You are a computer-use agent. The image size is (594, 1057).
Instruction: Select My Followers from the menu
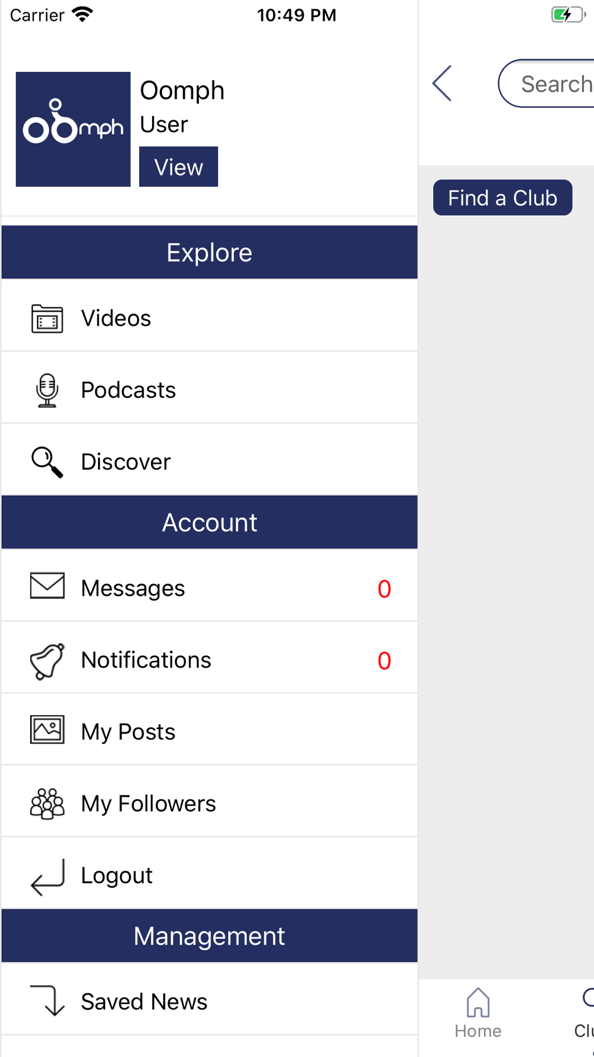click(x=148, y=804)
